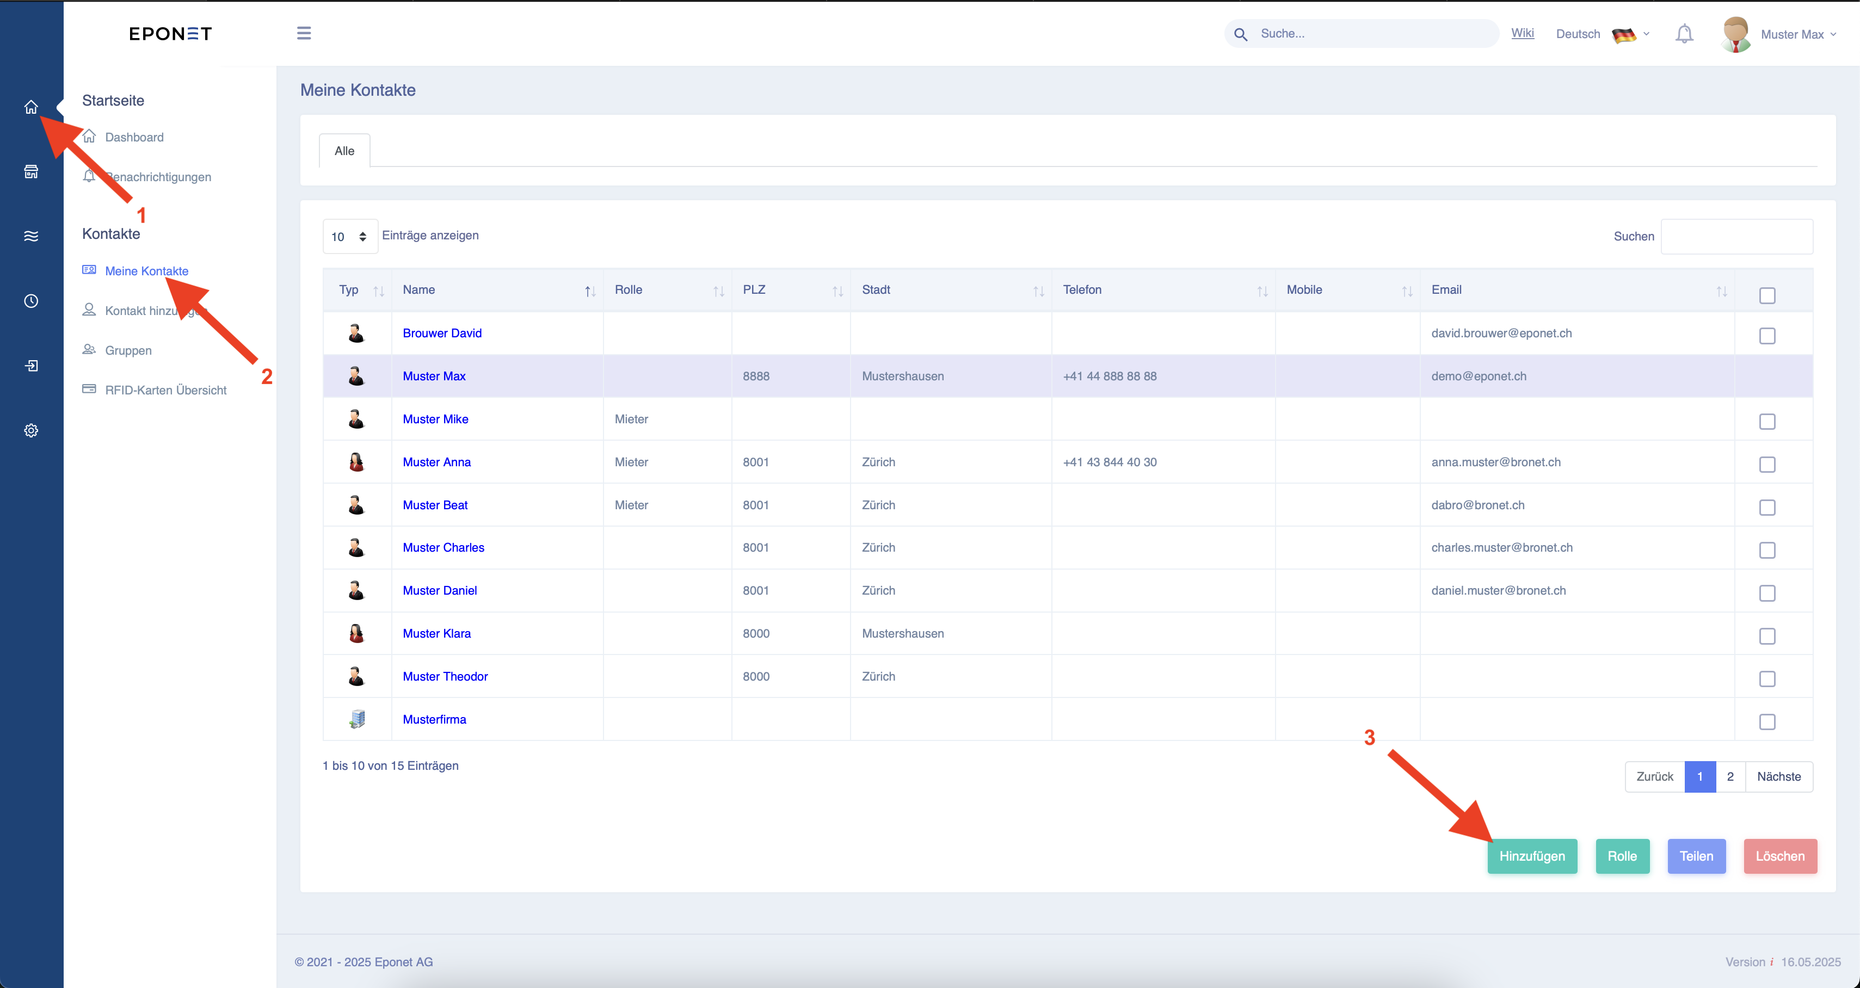
Task: Click the EPONET logo
Action: (x=170, y=34)
